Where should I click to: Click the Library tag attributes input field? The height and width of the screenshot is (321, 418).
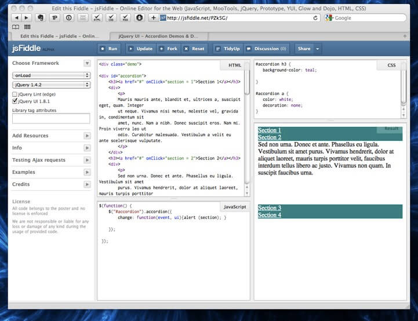click(51, 118)
